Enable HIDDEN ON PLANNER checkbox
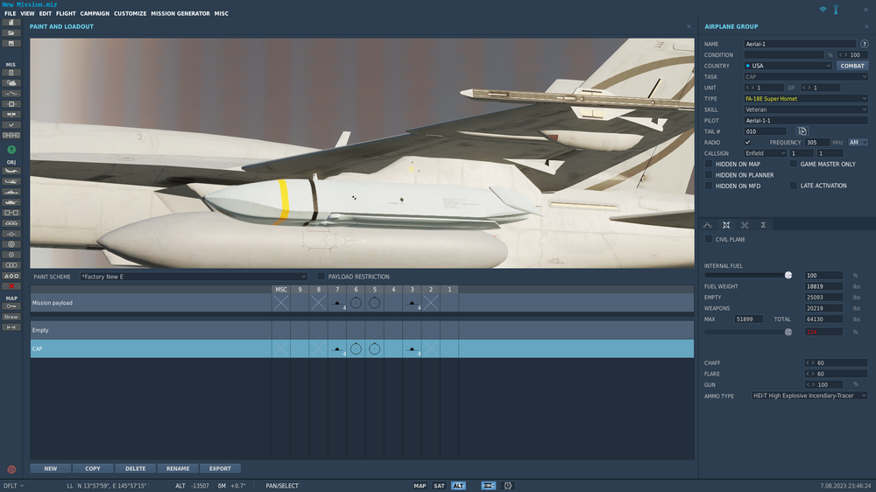The height and width of the screenshot is (492, 876). (x=709, y=175)
